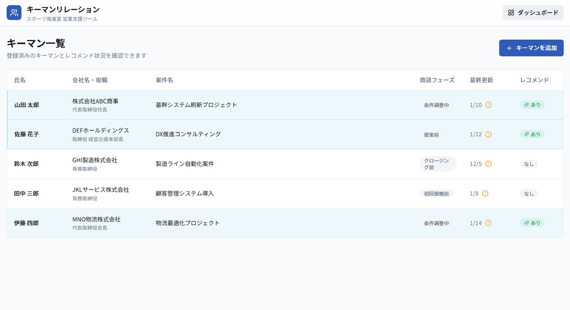Click the 氏名 column header
The width and height of the screenshot is (570, 310).
point(20,80)
